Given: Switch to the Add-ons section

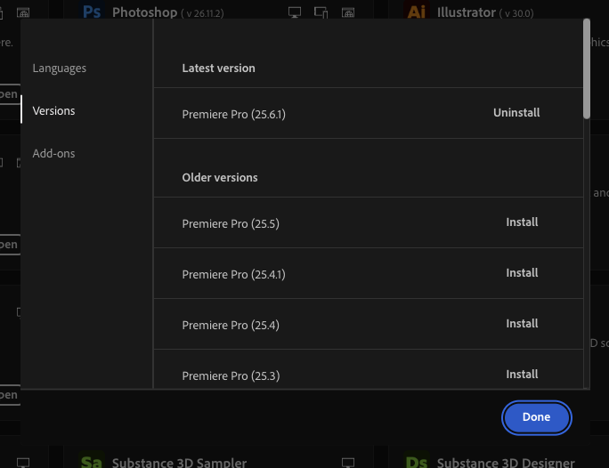Looking at the screenshot, I should pyautogui.click(x=53, y=154).
